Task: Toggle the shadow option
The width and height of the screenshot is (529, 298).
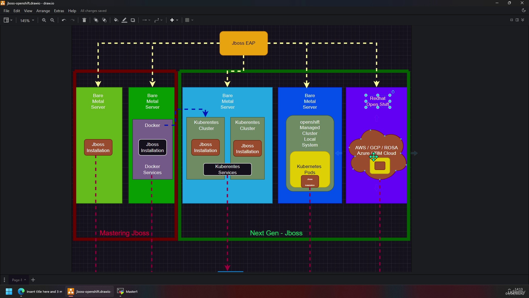Action: (x=133, y=20)
